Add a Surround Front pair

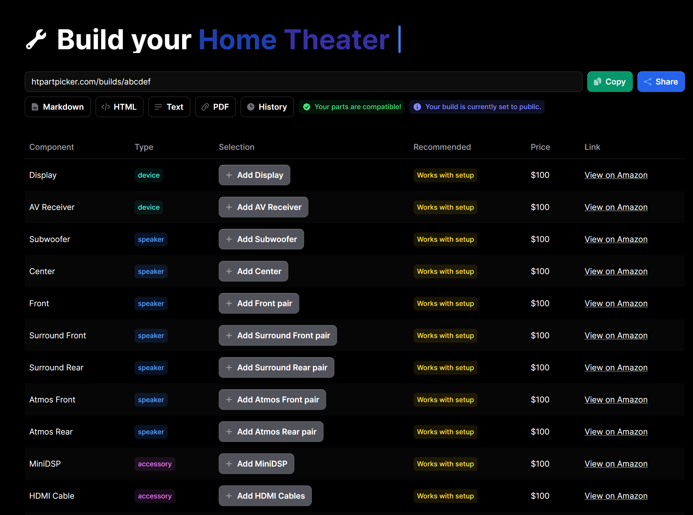coord(278,336)
